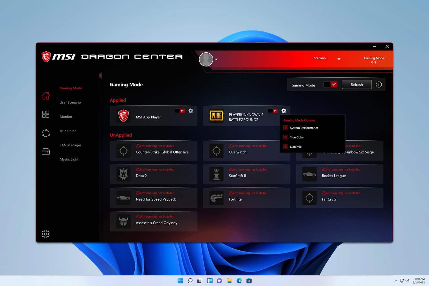
Task: Open File Explorer from the taskbar
Action: [x=229, y=281]
